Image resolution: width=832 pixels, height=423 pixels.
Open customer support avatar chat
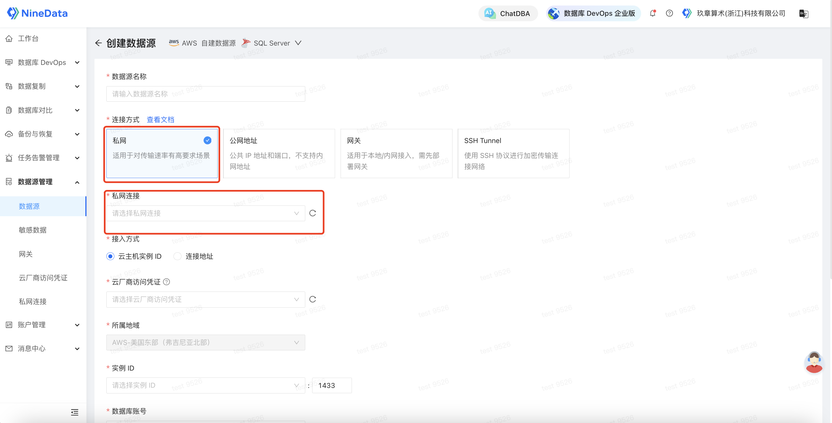[x=814, y=363]
